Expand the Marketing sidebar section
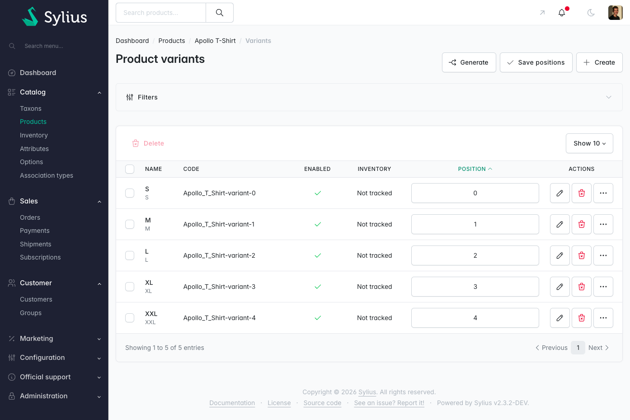The height and width of the screenshot is (420, 630). coord(54,339)
